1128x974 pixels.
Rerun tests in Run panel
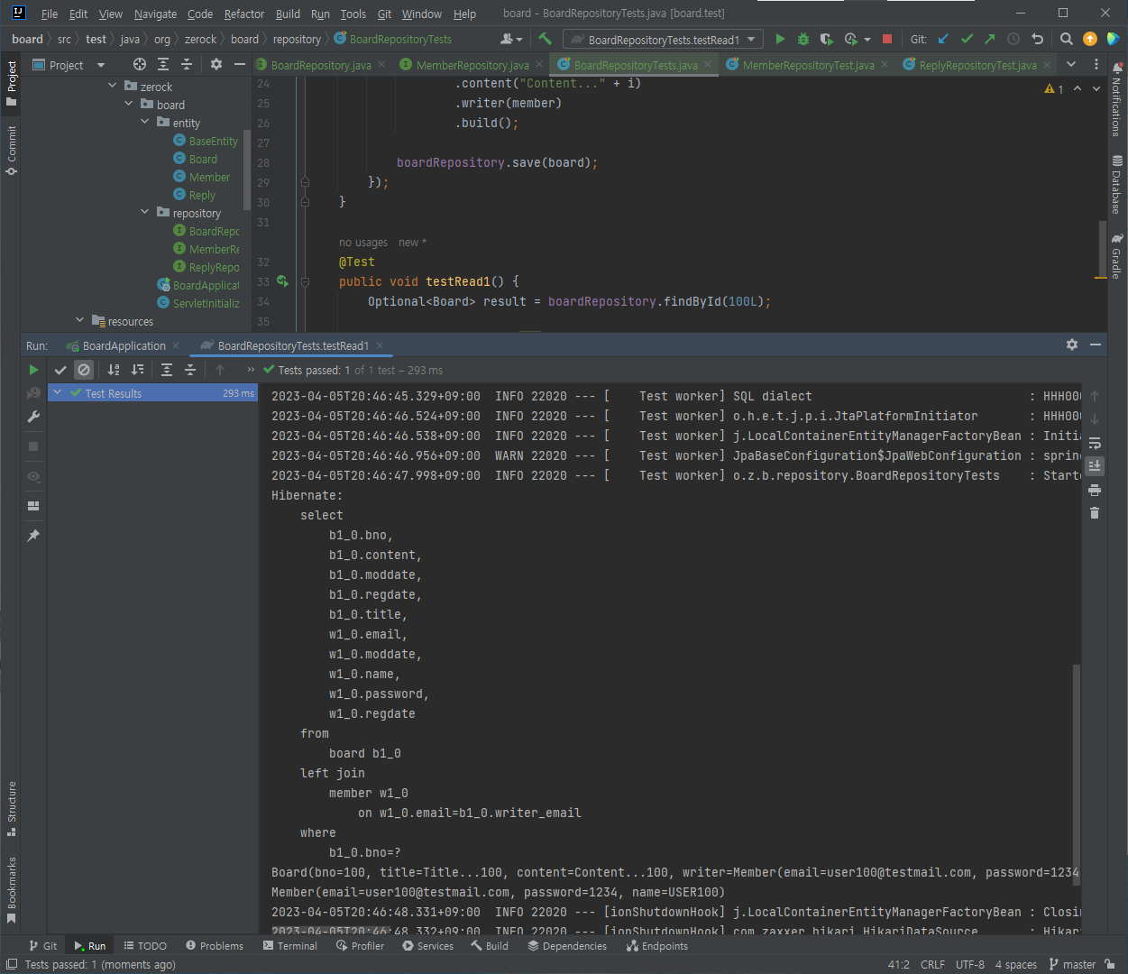pos(33,370)
